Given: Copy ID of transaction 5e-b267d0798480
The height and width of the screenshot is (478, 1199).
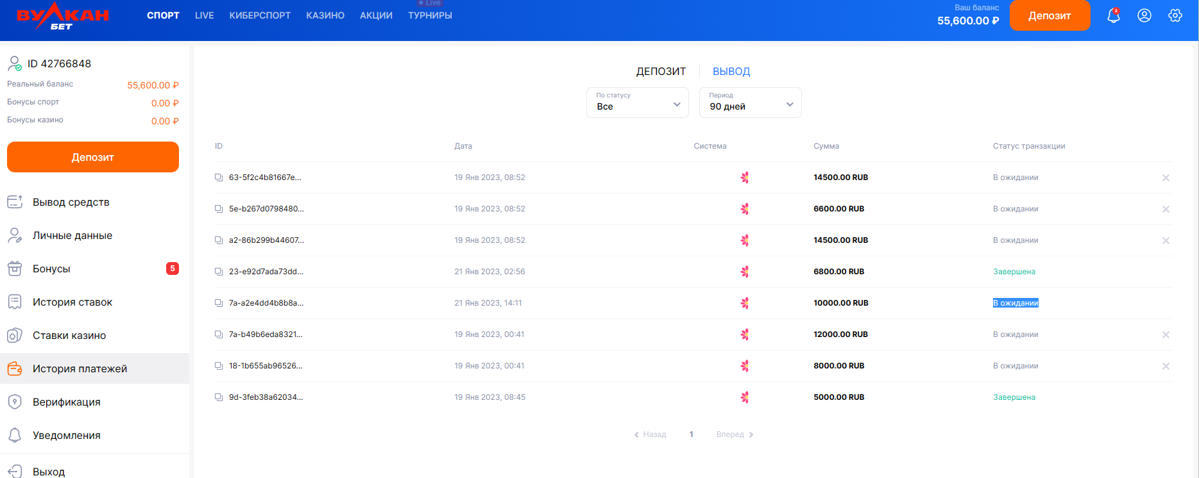Looking at the screenshot, I should pos(219,209).
